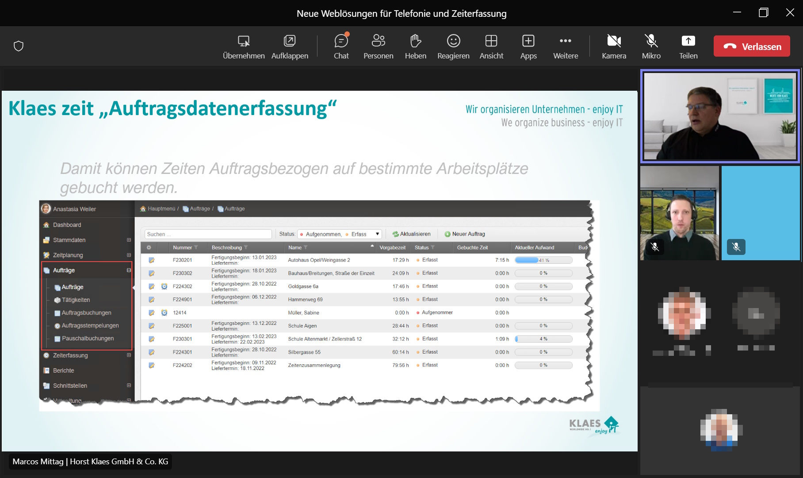The width and height of the screenshot is (803, 478).
Task: Click the presenter label Marcos Mittag
Action: (x=90, y=462)
